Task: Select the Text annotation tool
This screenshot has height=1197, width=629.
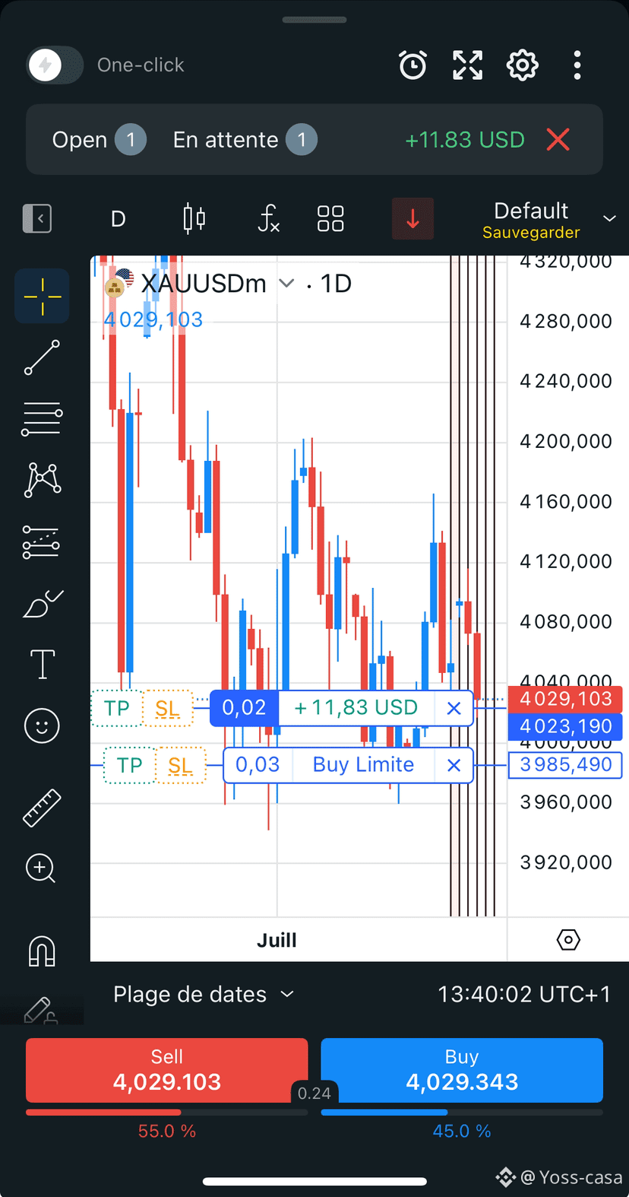Action: 43,665
